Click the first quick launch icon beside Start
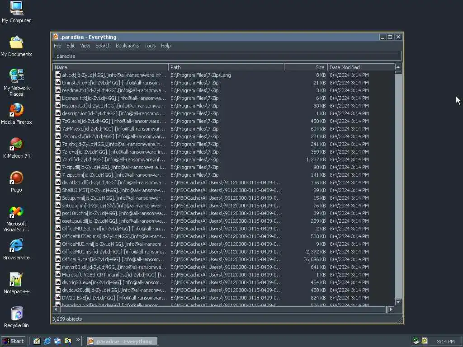The height and width of the screenshot is (347, 463). click(37, 341)
